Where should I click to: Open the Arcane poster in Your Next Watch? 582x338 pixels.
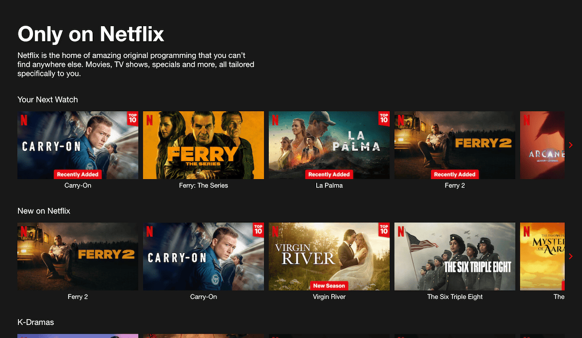coord(542,145)
